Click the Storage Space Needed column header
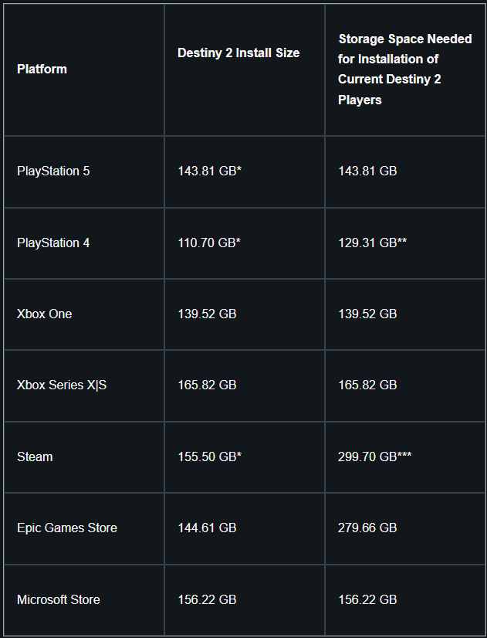The image size is (487, 638). click(404, 70)
